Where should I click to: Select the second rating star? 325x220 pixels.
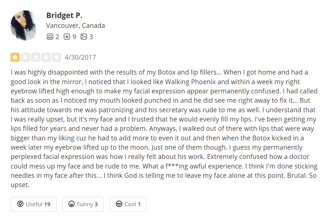(25, 57)
